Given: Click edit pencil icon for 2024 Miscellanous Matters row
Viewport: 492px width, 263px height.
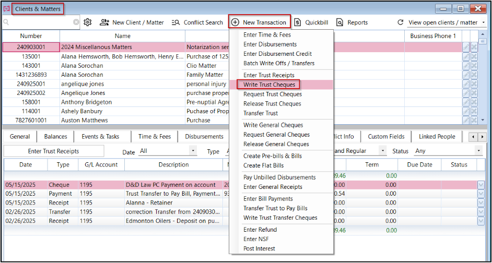Looking at the screenshot, I should click(x=466, y=47).
